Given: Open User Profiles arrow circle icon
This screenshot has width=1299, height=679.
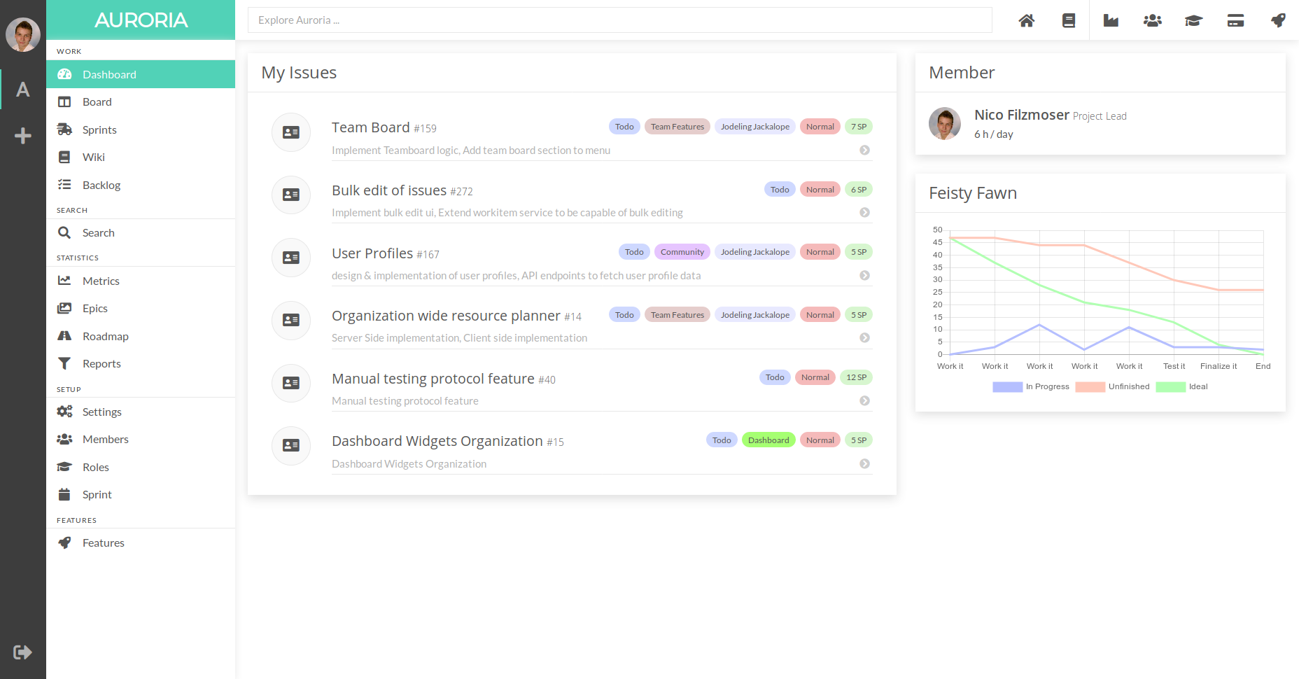Looking at the screenshot, I should (865, 275).
